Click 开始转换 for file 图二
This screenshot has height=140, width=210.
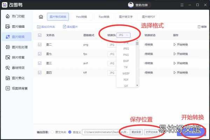[181, 44]
